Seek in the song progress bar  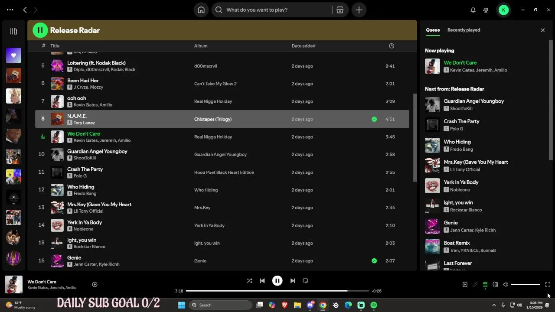(277, 291)
